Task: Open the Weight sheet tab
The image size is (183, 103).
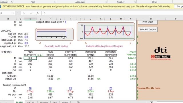Action: point(44,102)
